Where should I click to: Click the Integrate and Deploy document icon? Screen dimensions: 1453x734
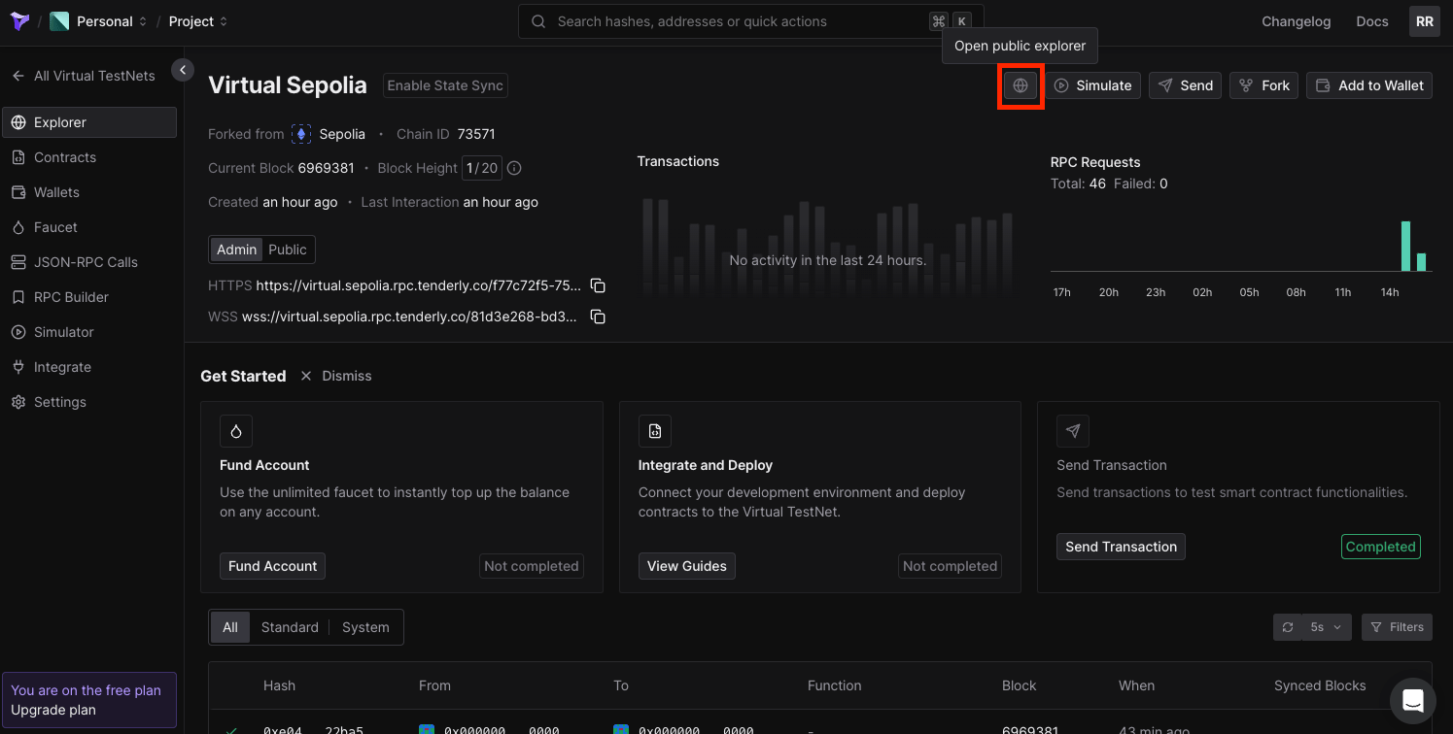point(655,431)
